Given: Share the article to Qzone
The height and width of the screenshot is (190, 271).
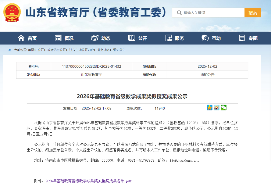Looking at the screenshot, I should click(x=210, y=108).
